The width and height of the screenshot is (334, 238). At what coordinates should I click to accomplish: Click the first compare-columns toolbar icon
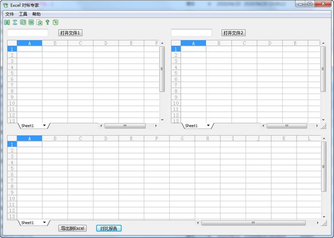pos(7,22)
